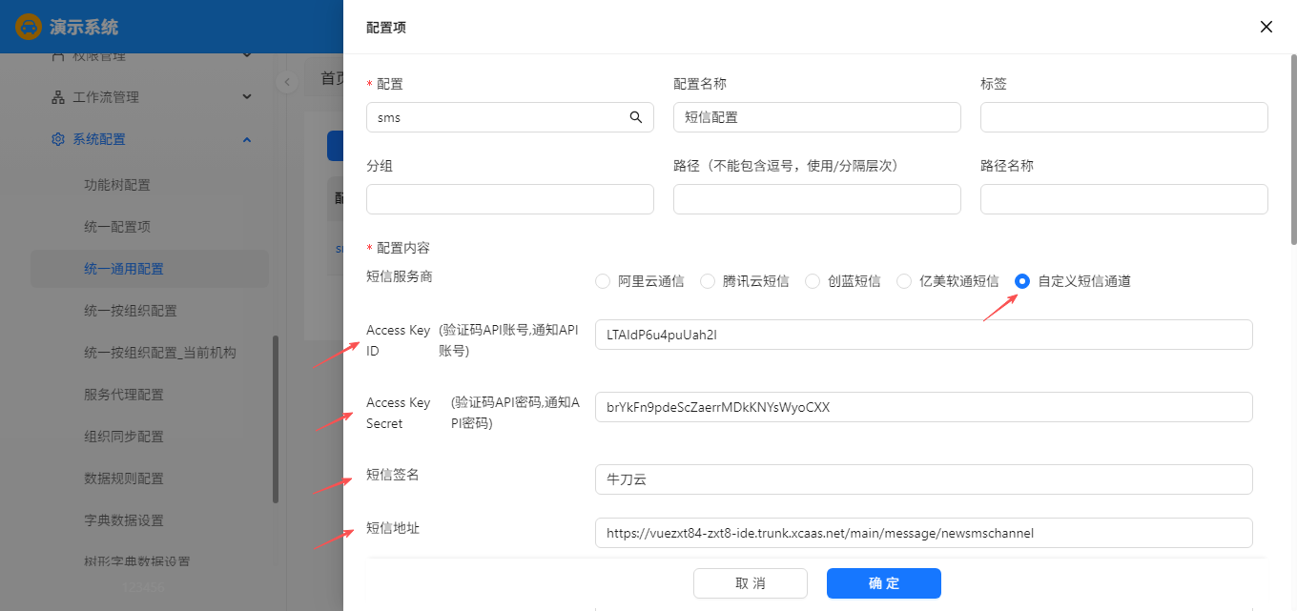Image resolution: width=1297 pixels, height=611 pixels.
Task: Click the 系统配置 gear icon
Action: (57, 139)
